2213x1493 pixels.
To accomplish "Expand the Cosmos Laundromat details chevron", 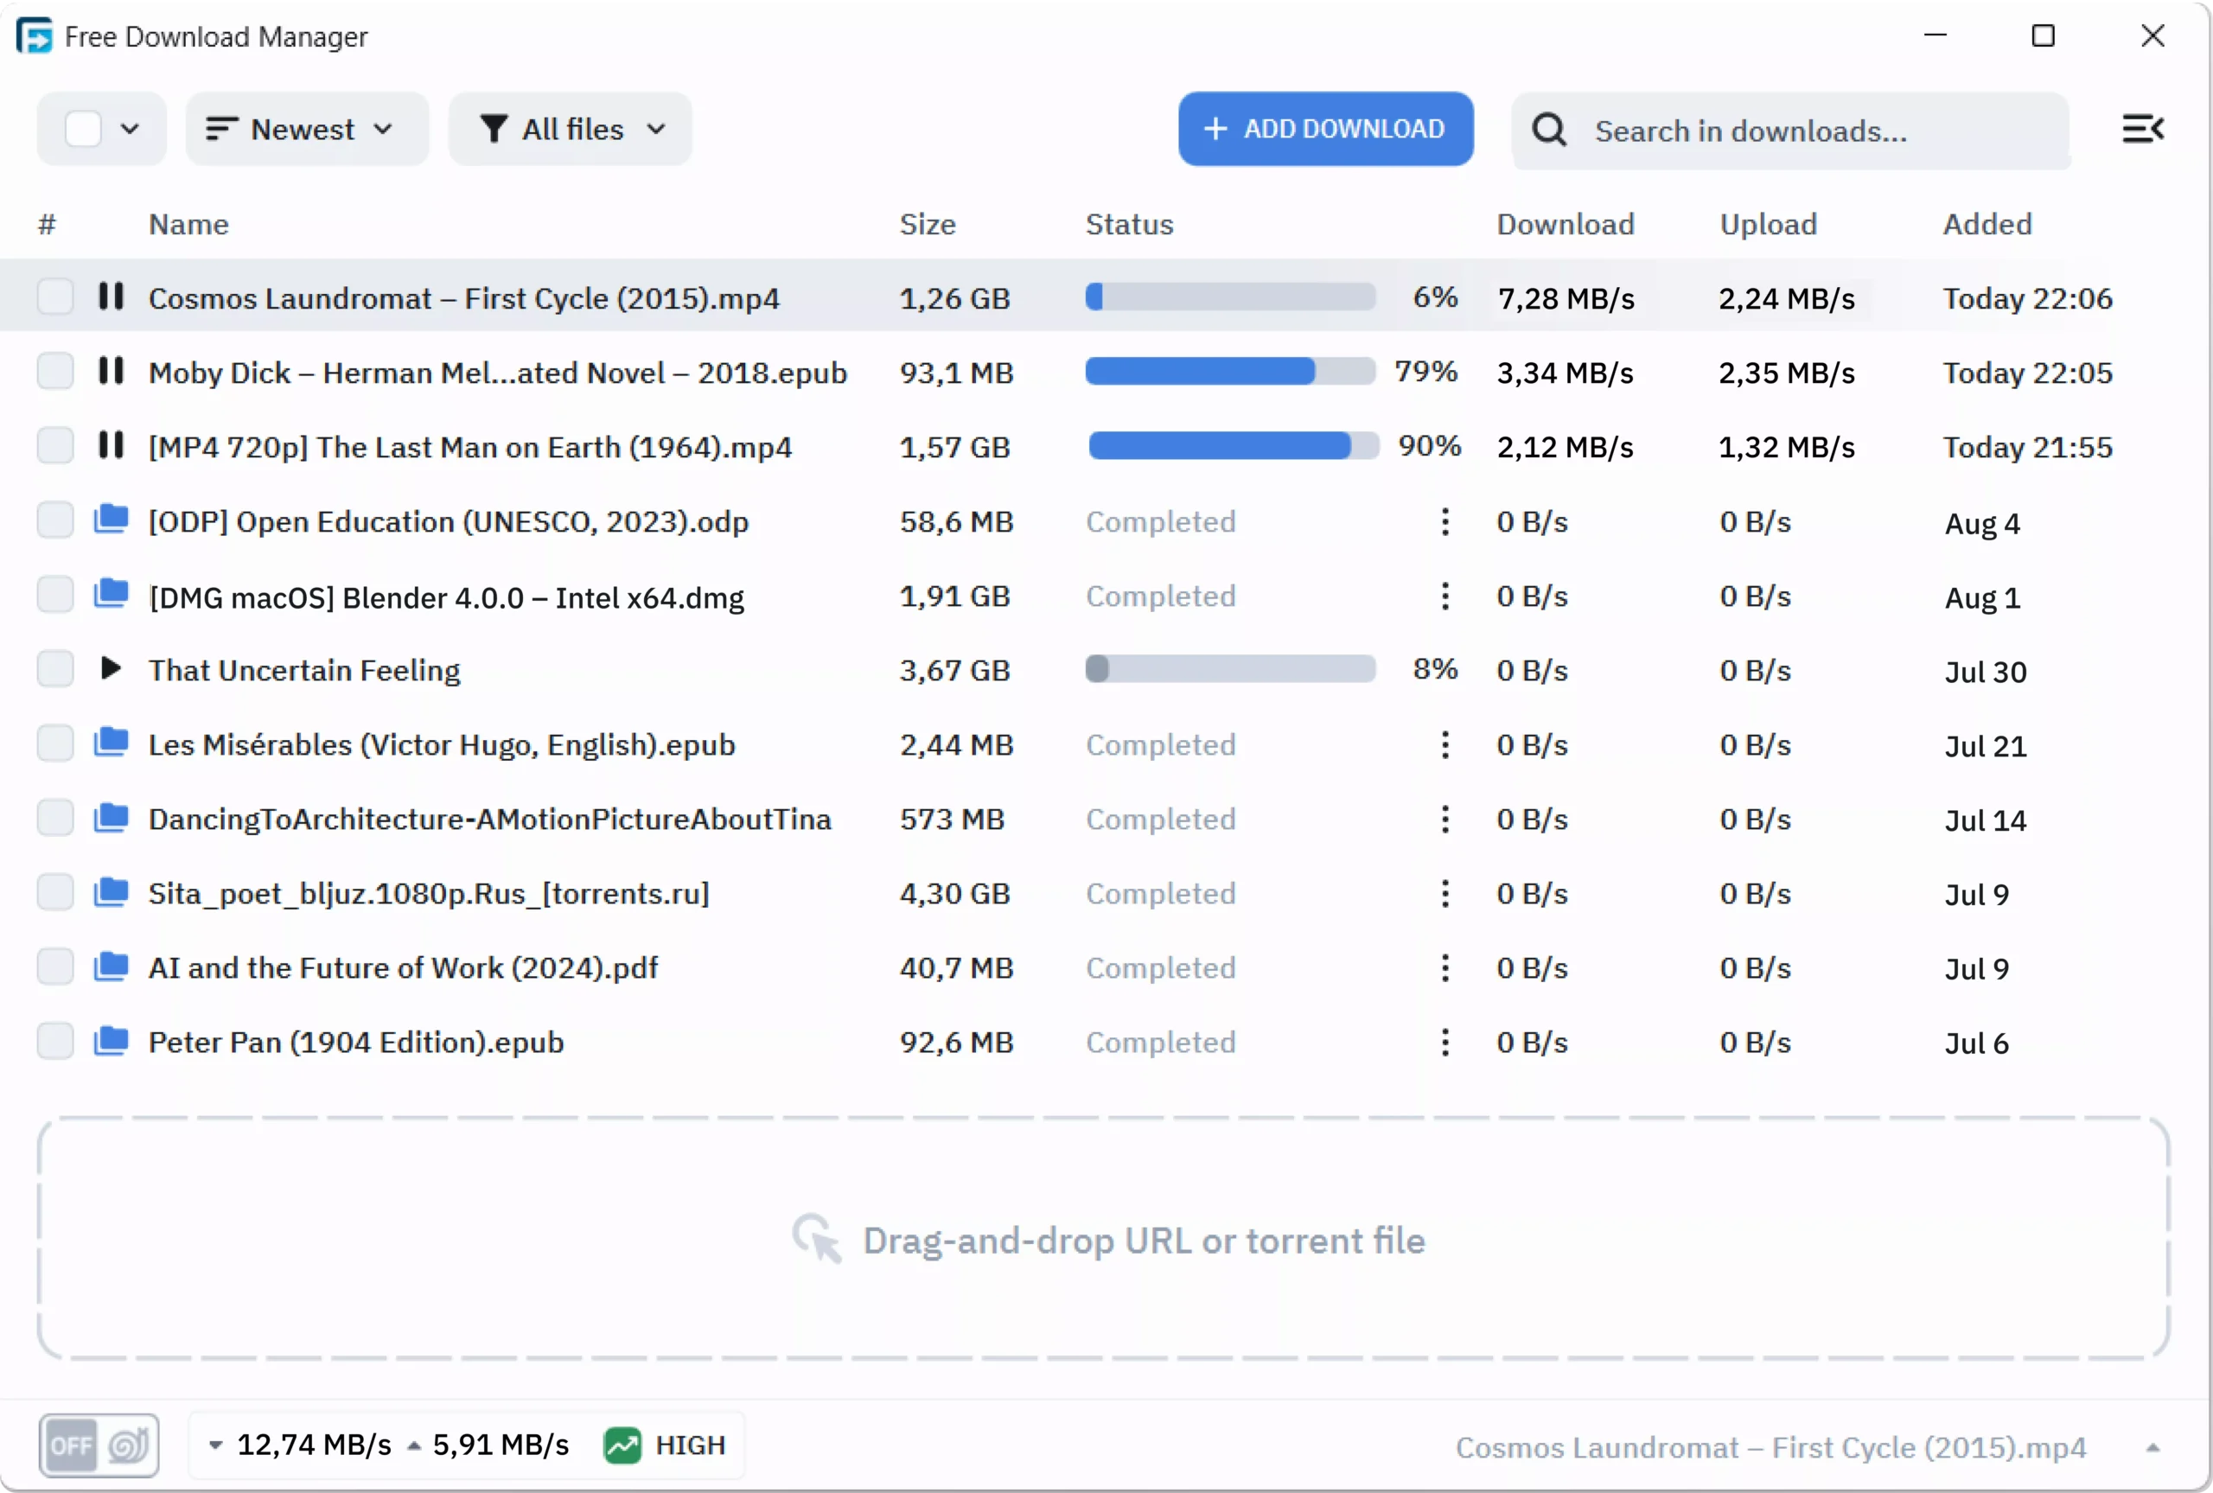I will pos(2155,1447).
